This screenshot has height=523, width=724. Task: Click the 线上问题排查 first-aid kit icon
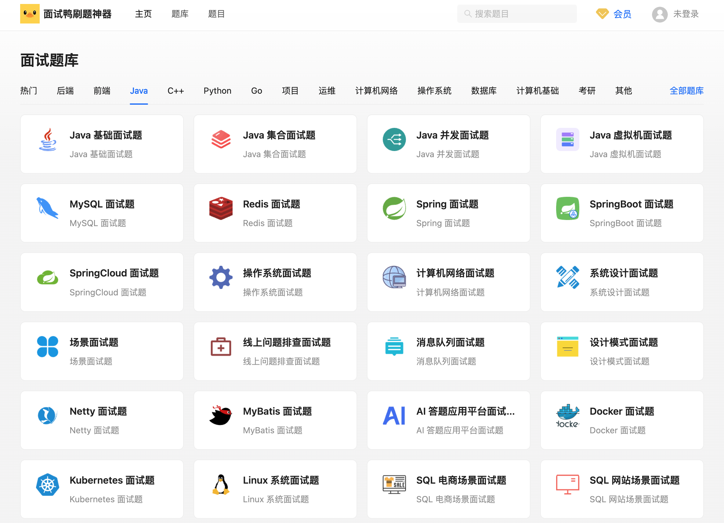click(221, 347)
